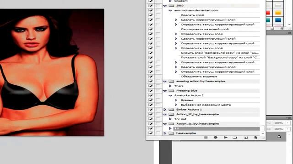Image resolution: width=293 pixels, height=164 pixels.
Task: Expand Выборочная коррекция цвета step
Action: [176, 105]
